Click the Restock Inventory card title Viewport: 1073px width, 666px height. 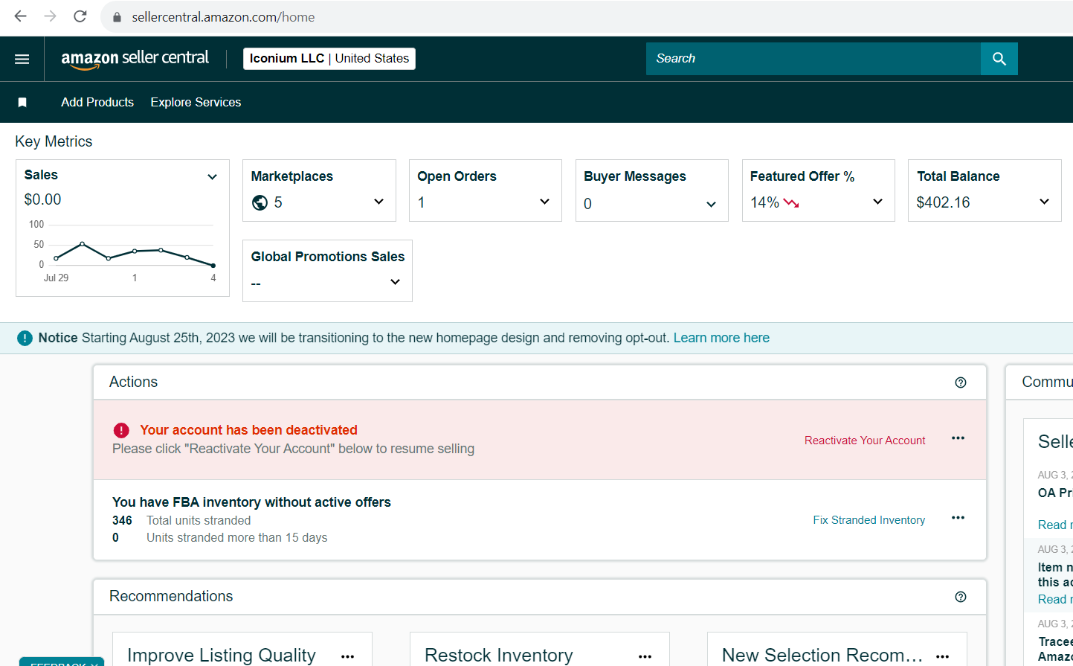point(499,656)
